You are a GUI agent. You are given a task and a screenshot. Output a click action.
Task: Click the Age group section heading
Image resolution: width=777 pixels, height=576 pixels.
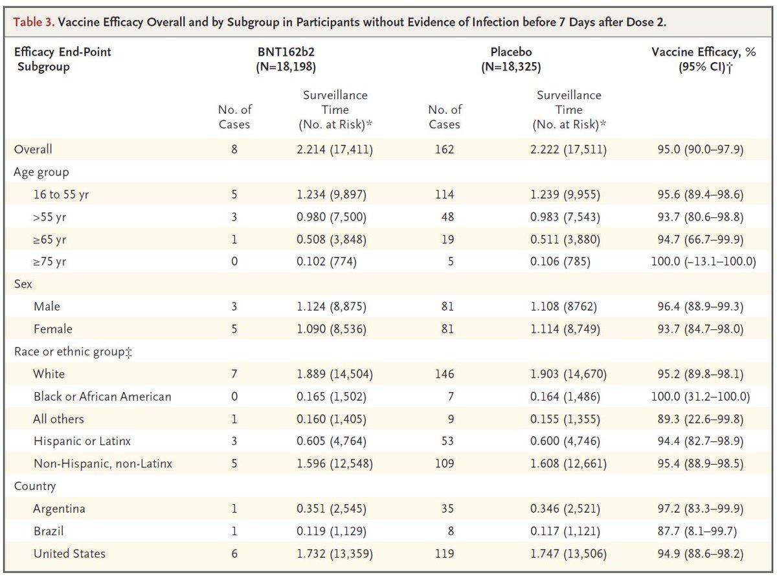41,172
